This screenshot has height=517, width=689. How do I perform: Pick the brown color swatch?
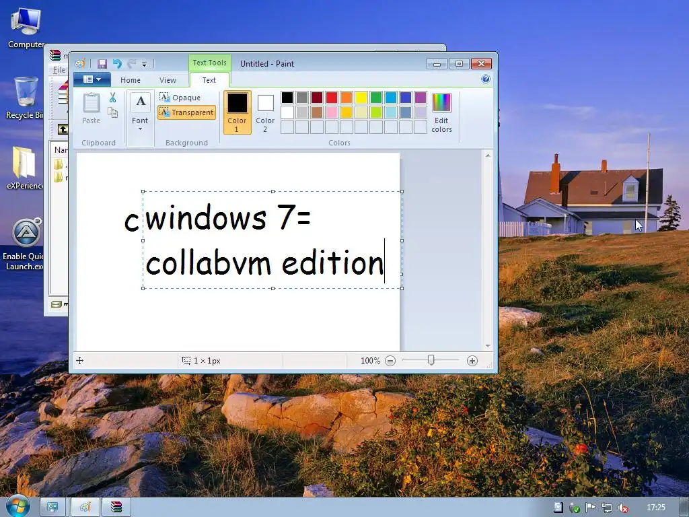[317, 112]
